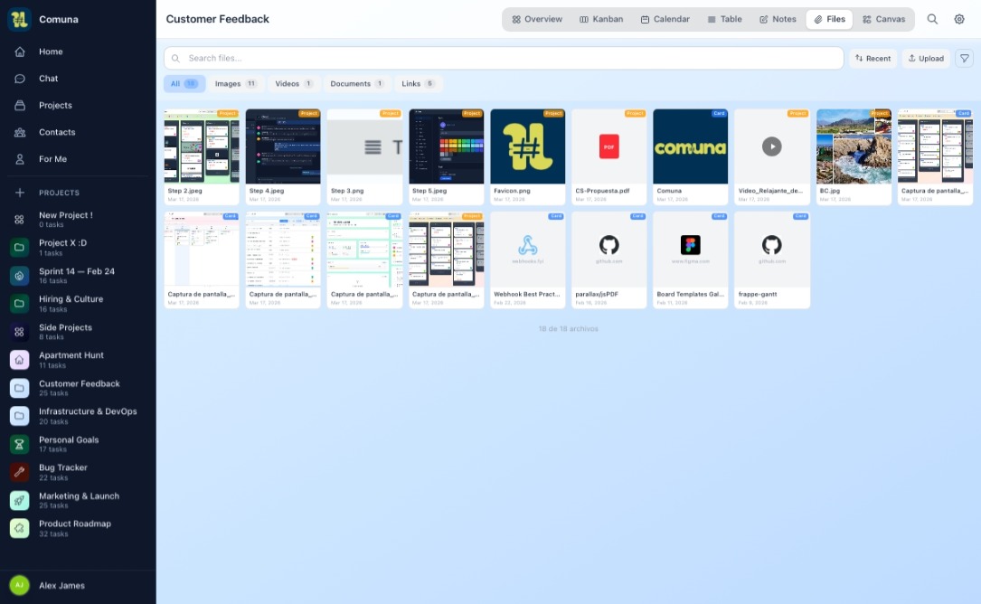Go to Chat in sidebar

(48, 79)
